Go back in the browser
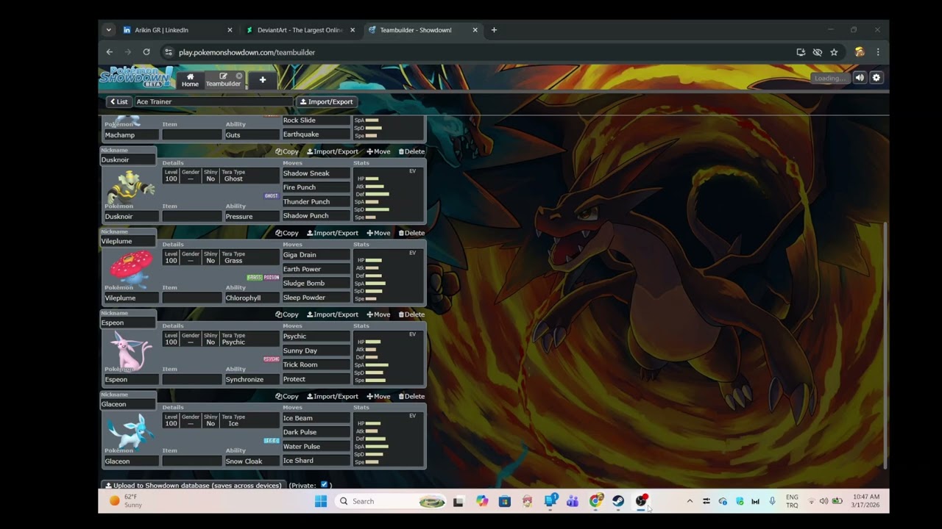The width and height of the screenshot is (942, 529). click(x=110, y=52)
